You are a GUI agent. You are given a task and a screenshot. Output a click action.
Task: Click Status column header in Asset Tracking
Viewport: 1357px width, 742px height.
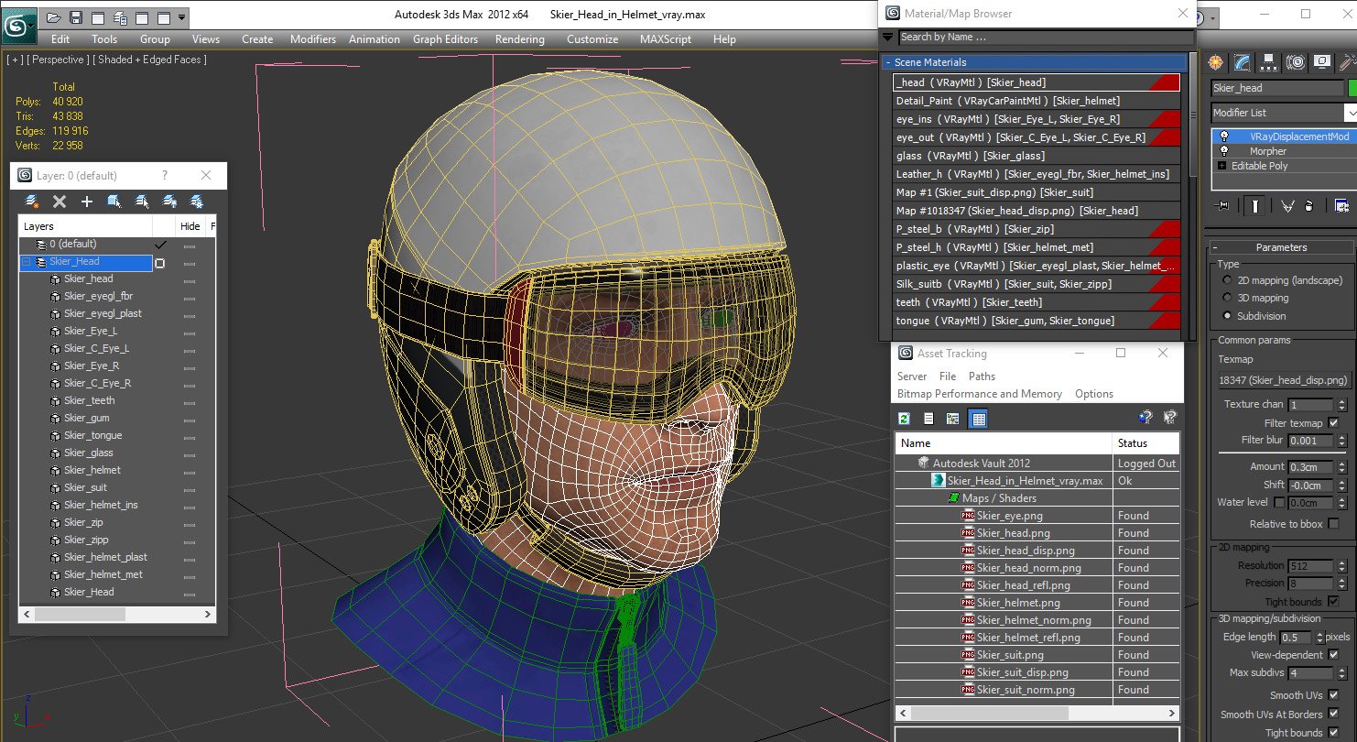(x=1145, y=443)
